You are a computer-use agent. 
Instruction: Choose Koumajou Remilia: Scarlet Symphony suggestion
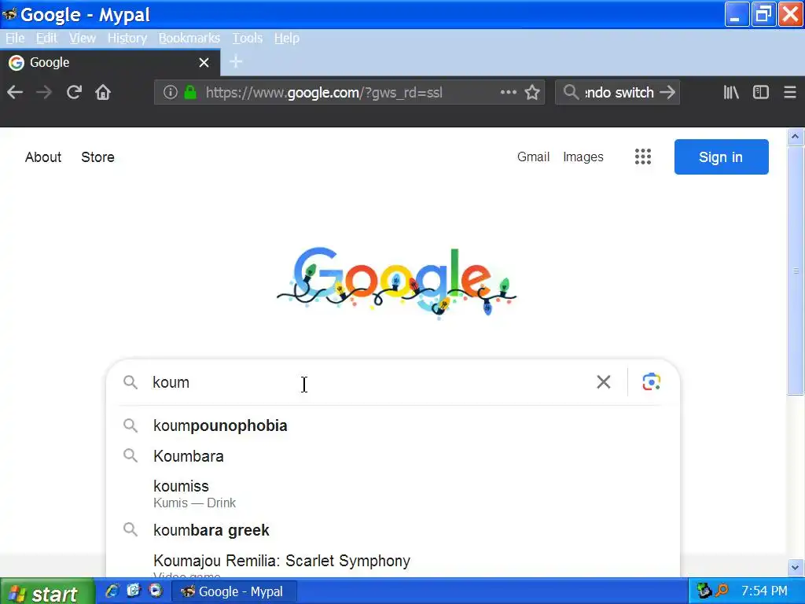[x=393, y=562]
